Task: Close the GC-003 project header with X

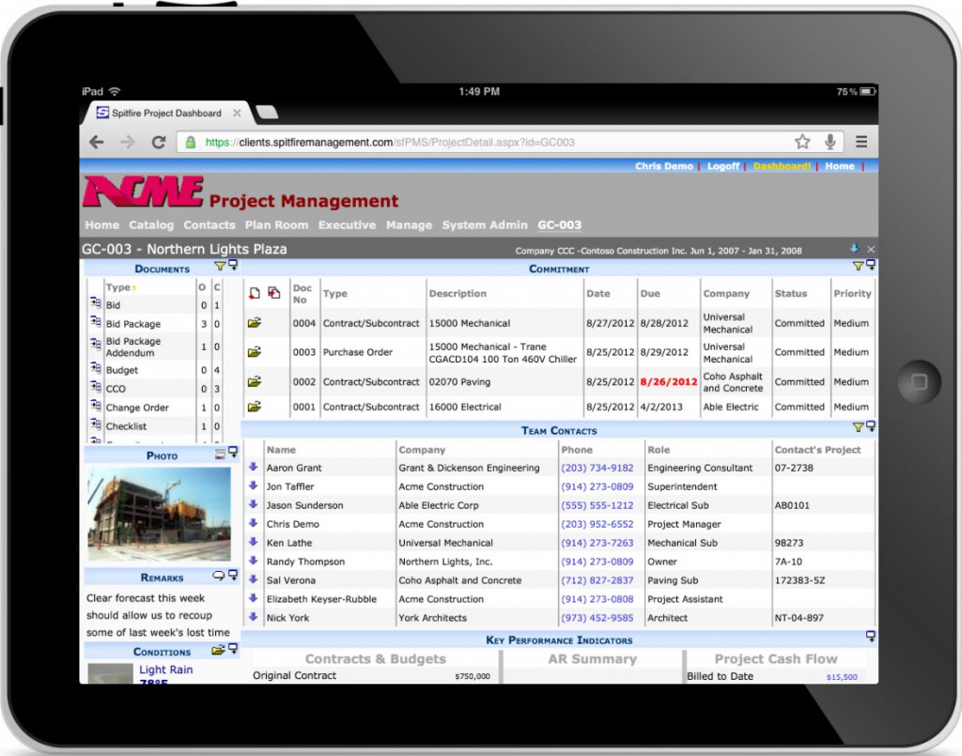Action: point(871,249)
